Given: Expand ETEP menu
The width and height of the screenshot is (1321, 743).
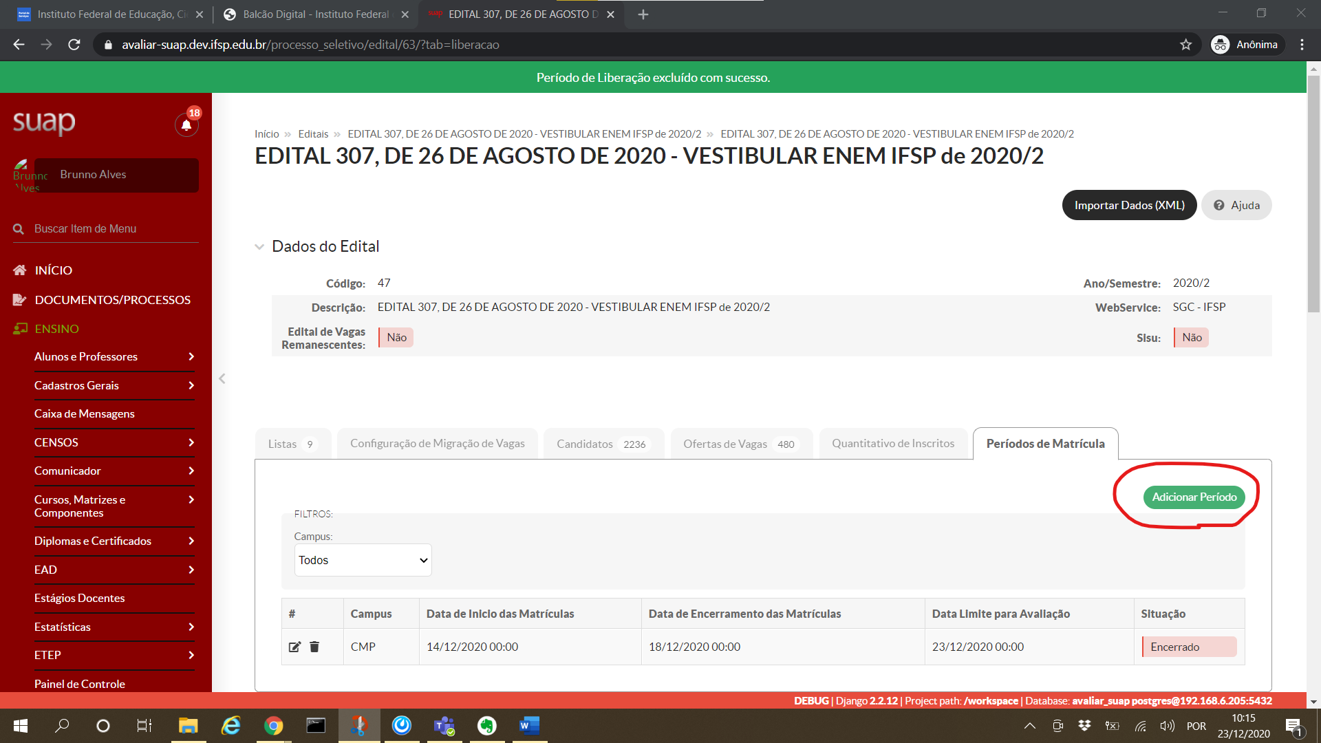Looking at the screenshot, I should tap(114, 655).
